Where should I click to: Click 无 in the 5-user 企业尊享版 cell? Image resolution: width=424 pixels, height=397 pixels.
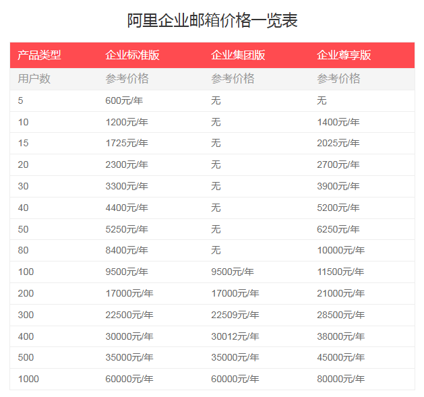point(322,100)
